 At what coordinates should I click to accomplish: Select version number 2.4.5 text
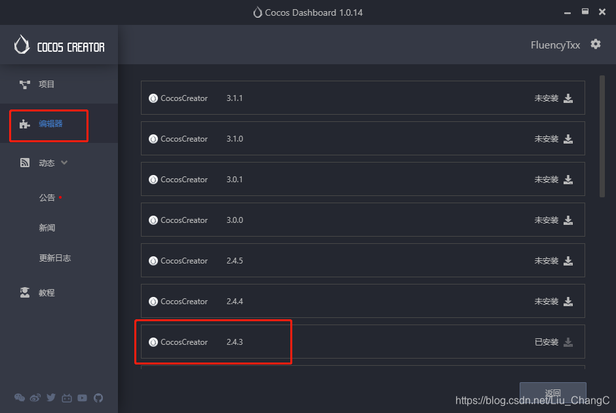(235, 261)
